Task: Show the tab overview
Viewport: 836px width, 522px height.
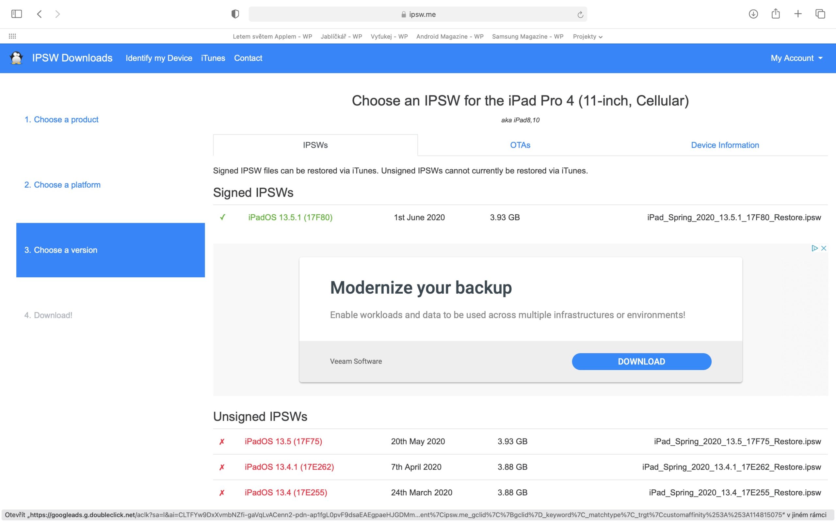Action: (820, 14)
